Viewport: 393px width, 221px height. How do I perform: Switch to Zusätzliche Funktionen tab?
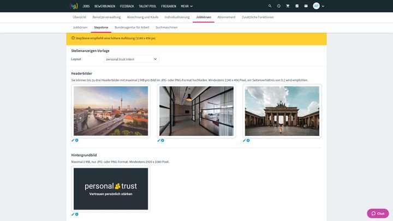tap(258, 17)
